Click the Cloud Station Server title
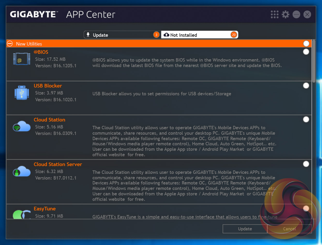The width and height of the screenshot is (322, 245). 58,164
